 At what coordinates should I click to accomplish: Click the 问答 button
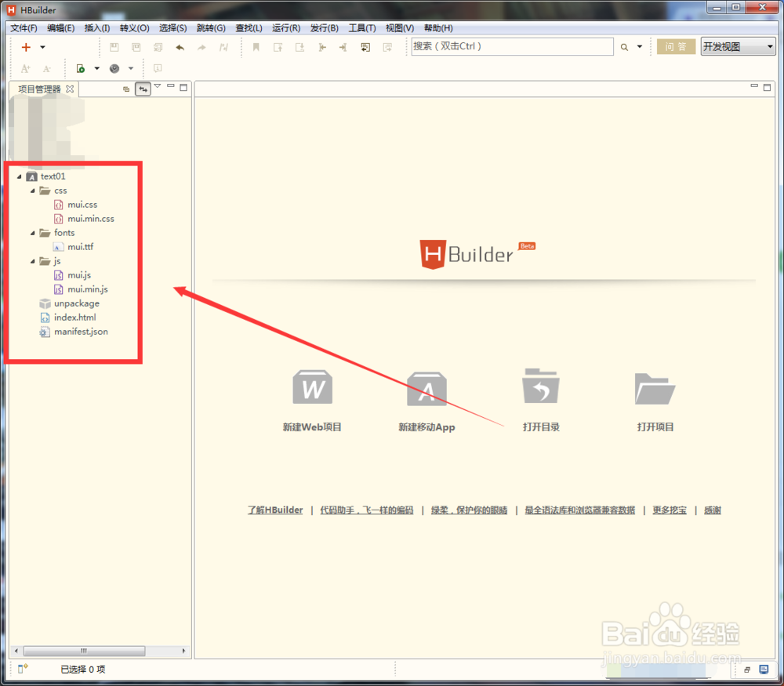[676, 46]
